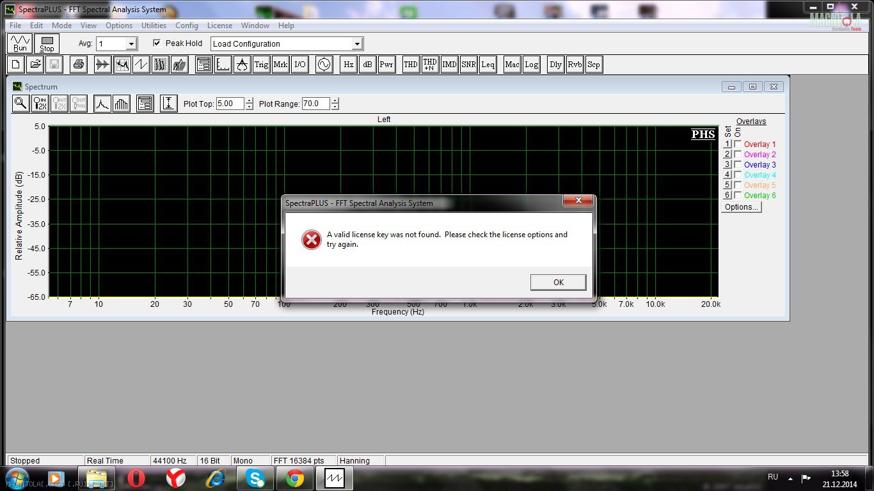Switch Spectrum plot to line graph
This screenshot has width=874, height=491.
[x=102, y=104]
